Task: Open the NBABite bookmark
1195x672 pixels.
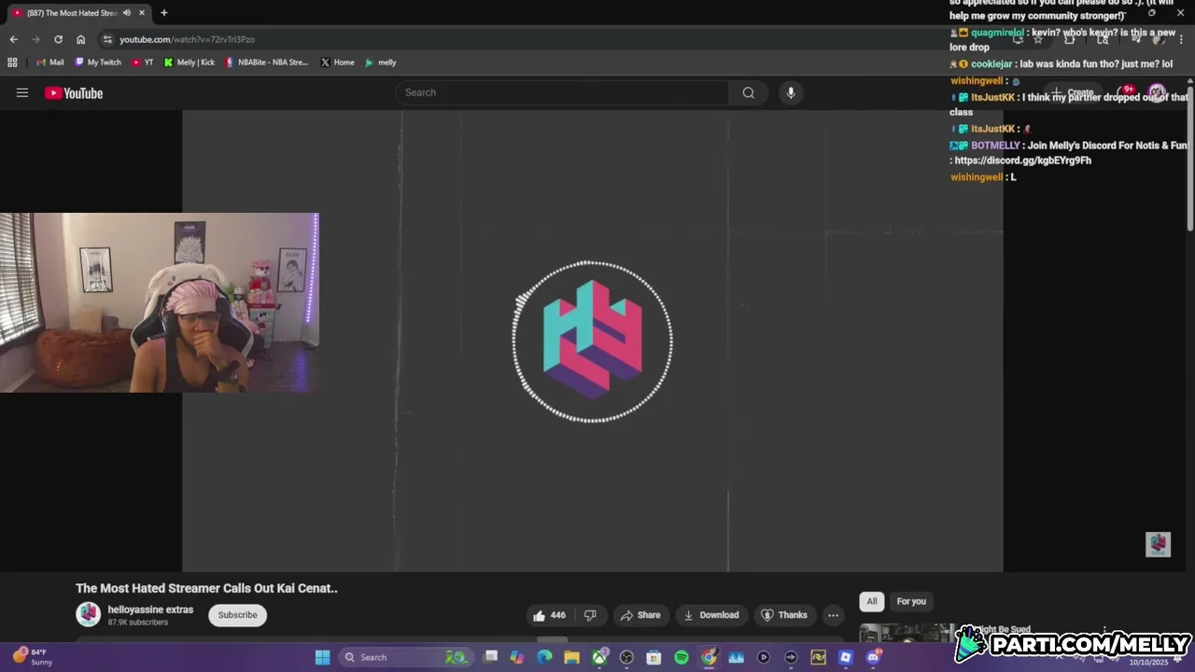Action: click(266, 63)
